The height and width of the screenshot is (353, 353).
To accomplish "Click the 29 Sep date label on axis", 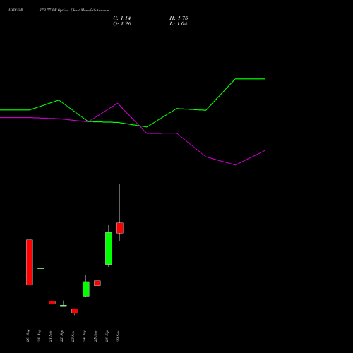I will coord(118,336).
